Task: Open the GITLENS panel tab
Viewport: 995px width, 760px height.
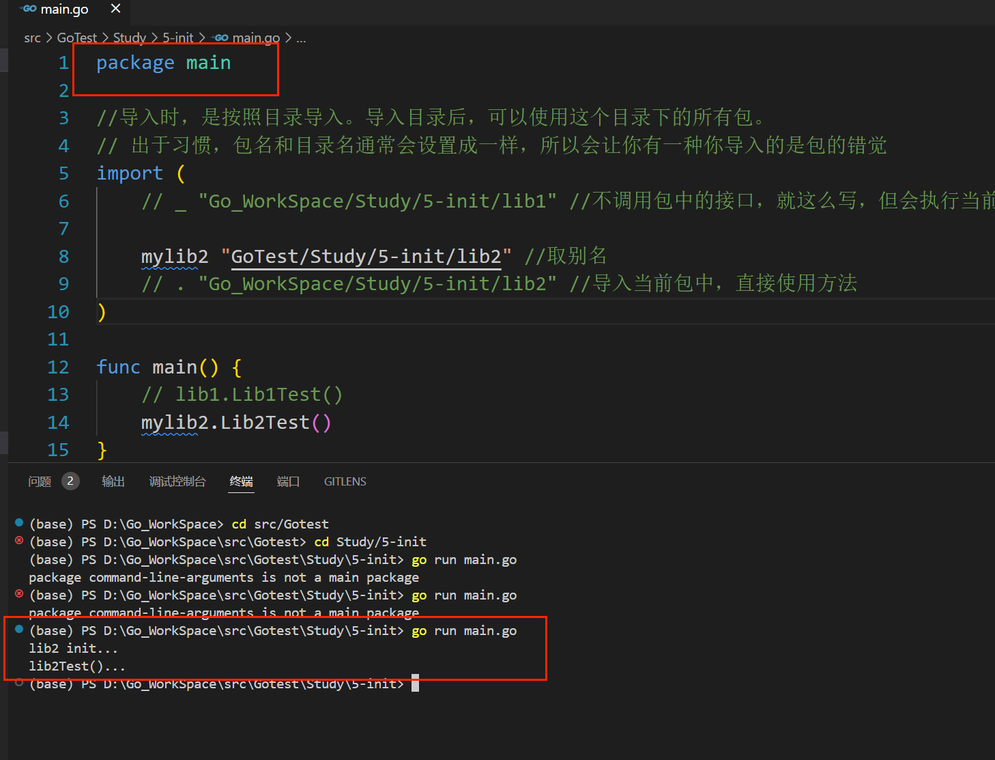Action: coord(345,481)
